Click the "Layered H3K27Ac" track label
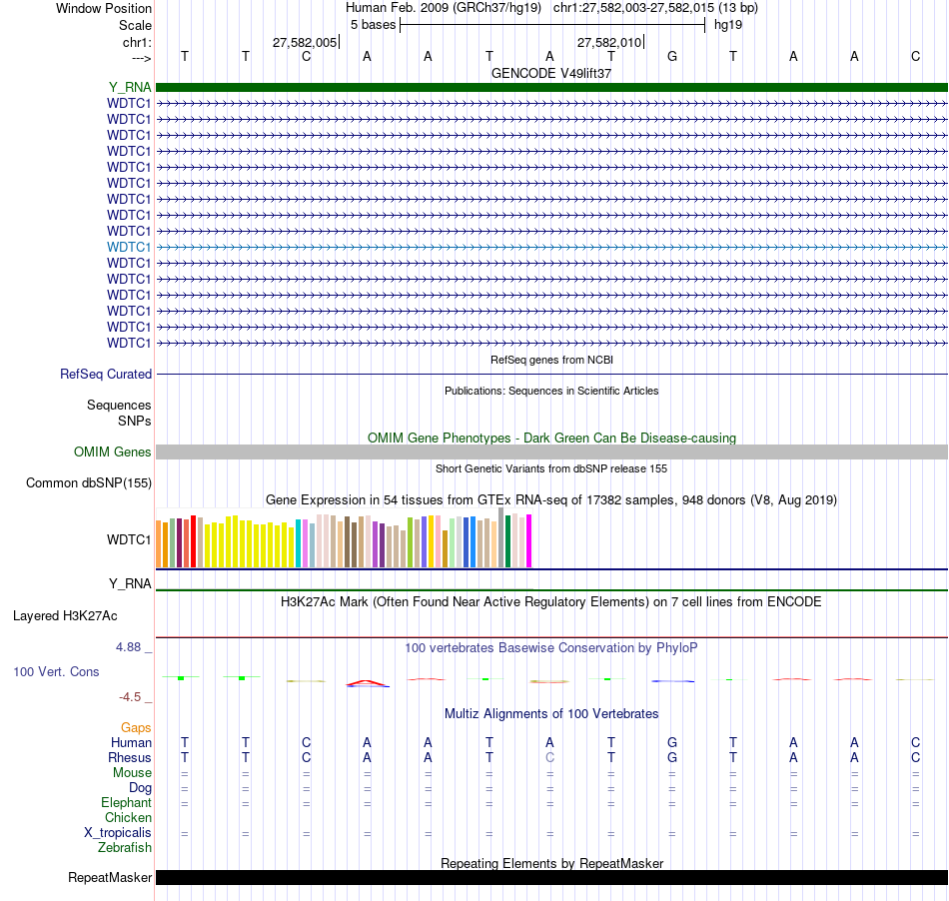Screen dimensions: 949x901 [65, 616]
